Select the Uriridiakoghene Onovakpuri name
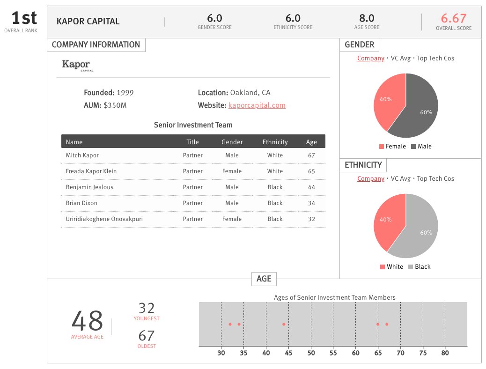Screen dimensions: 486x369 pos(104,219)
